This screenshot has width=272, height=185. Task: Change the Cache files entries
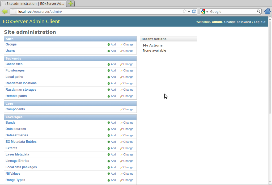click(126, 64)
